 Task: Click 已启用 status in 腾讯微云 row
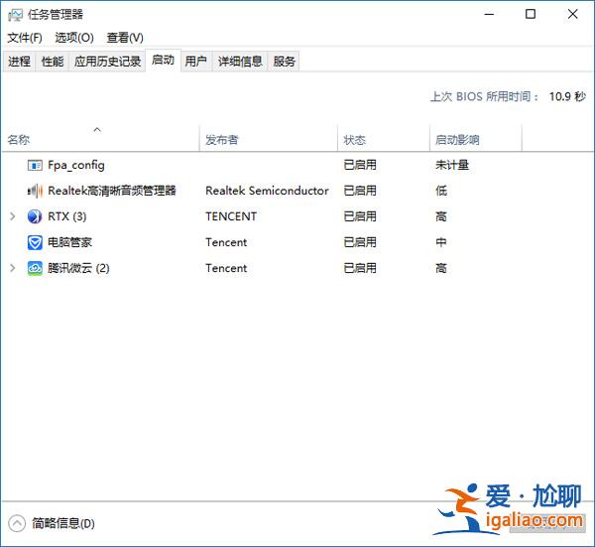[360, 268]
